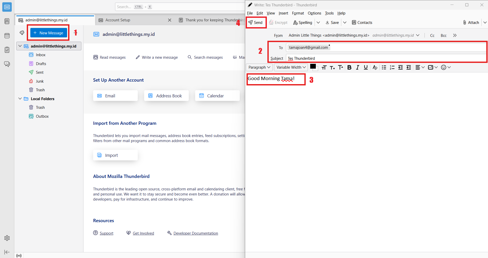The height and width of the screenshot is (258, 488).
Task: Open the insert image dropdown
Action: point(433,67)
